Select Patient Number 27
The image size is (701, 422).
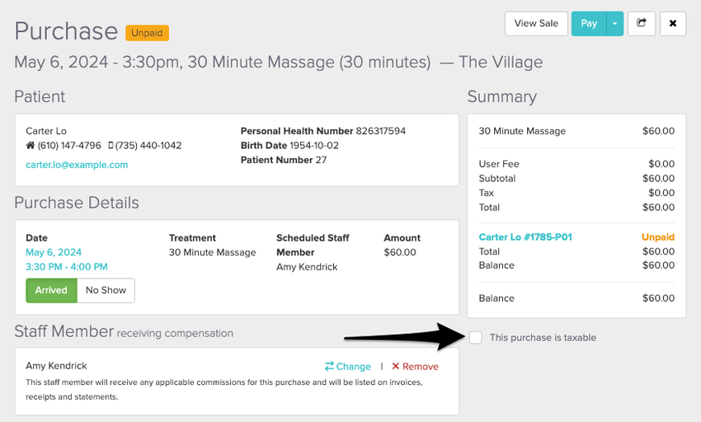coord(284,160)
